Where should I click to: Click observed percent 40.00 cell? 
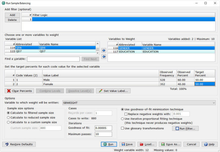tap(185, 84)
